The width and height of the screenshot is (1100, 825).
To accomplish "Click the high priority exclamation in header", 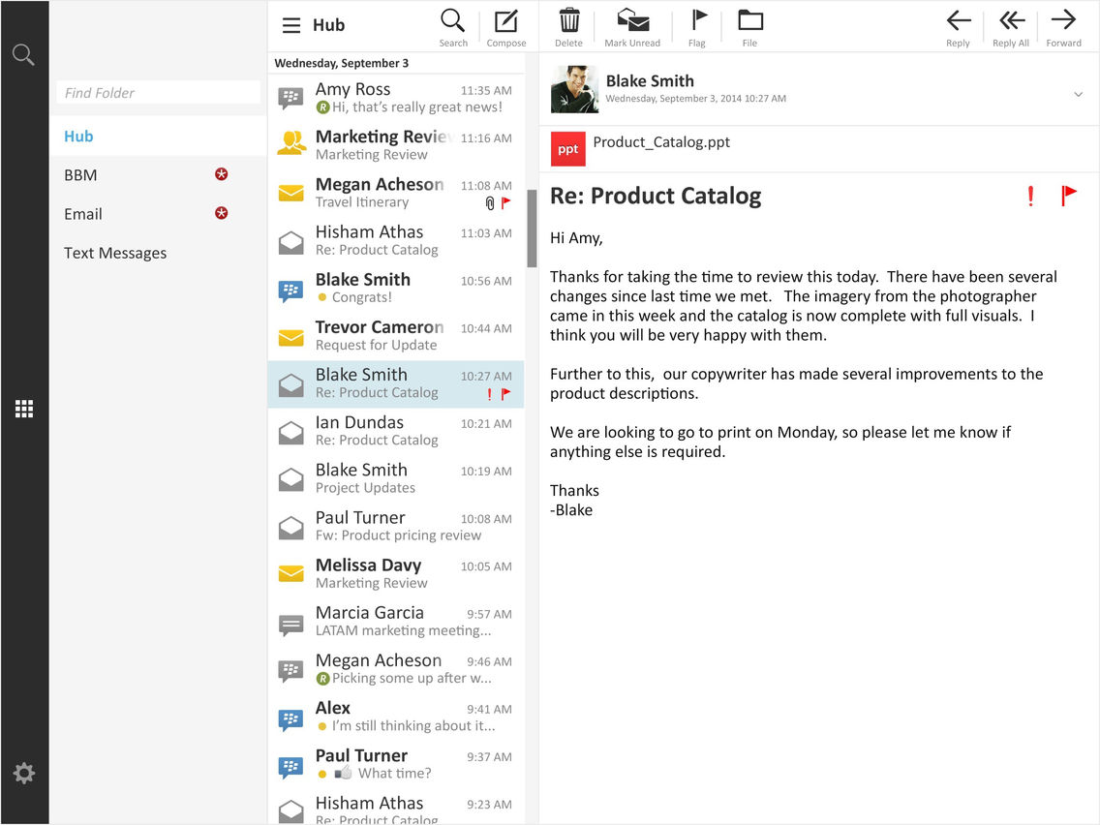I will pyautogui.click(x=1030, y=196).
